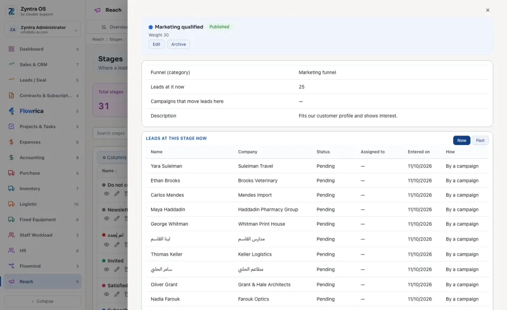Screen dimensions: 507x310
Task: Click the Staff Workload people icon
Action: point(11,235)
